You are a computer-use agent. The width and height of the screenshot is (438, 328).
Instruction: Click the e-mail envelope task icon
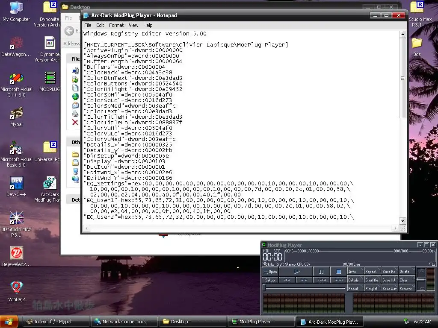(x=75, y=105)
